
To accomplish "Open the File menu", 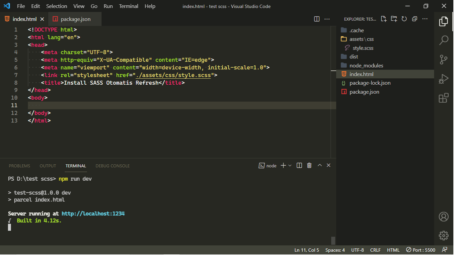I will [x=21, y=6].
